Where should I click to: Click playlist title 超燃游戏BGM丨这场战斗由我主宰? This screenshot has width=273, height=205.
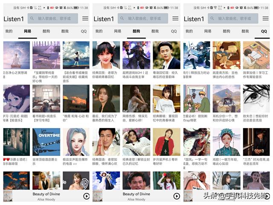pos(136,75)
